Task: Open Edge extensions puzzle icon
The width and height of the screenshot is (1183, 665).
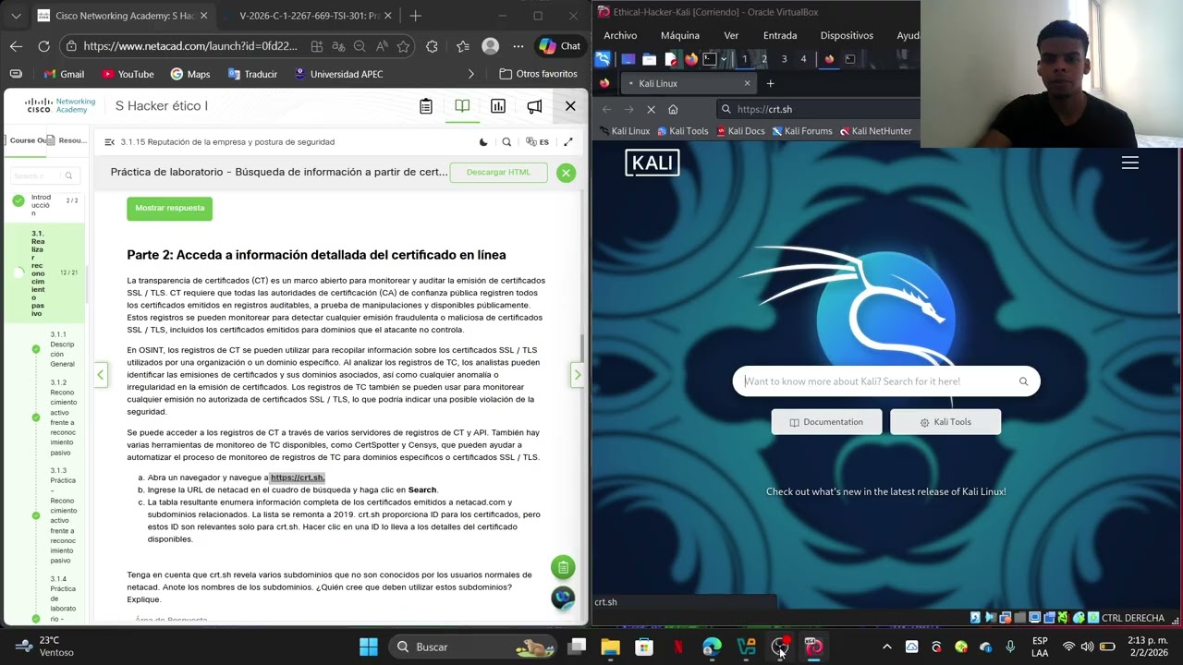Action: point(432,46)
